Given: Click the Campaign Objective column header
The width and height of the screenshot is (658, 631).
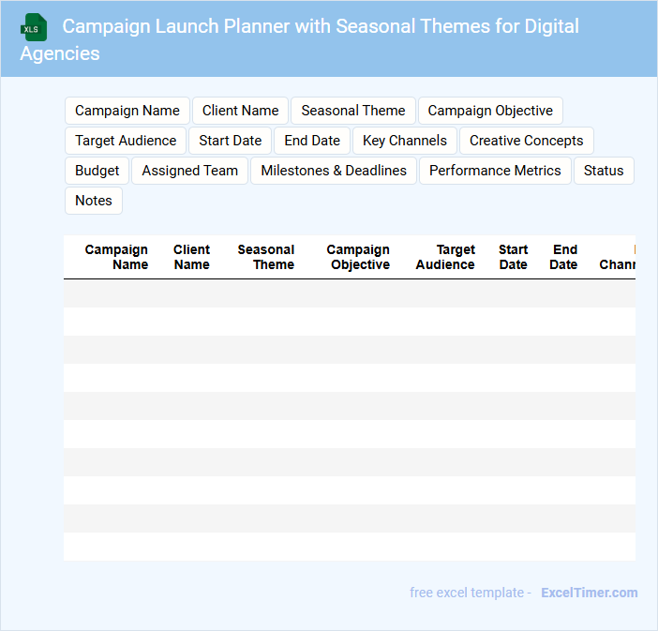Looking at the screenshot, I should click(359, 257).
